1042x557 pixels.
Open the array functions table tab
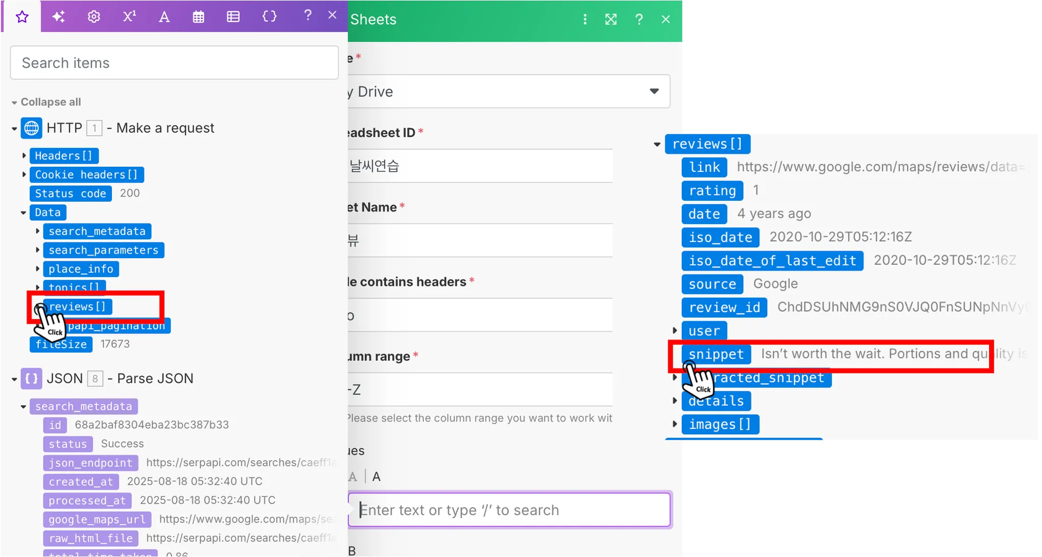(233, 17)
